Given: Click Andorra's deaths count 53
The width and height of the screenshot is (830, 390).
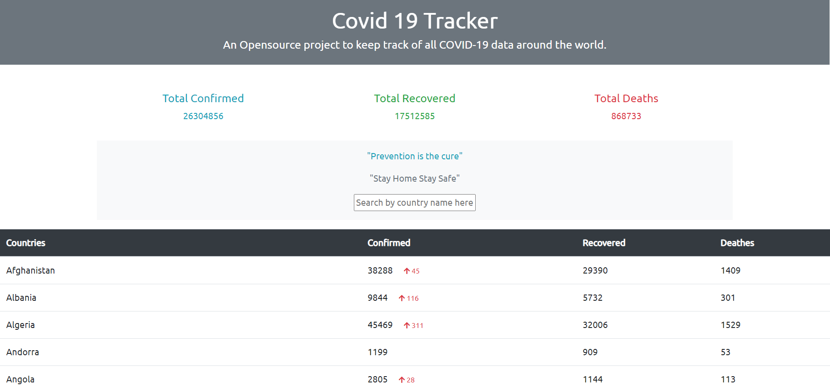Looking at the screenshot, I should [x=726, y=352].
